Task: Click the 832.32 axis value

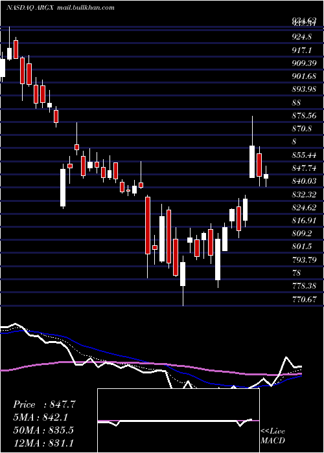Action: point(304,194)
